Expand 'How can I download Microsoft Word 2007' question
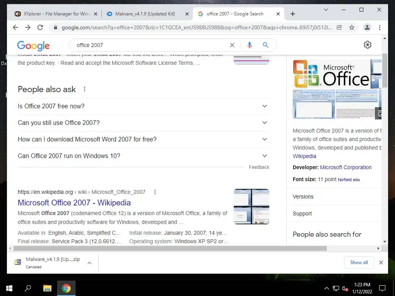 point(143,139)
